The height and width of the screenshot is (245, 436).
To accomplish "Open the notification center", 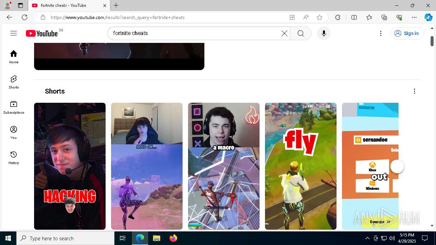I will pos(425,238).
